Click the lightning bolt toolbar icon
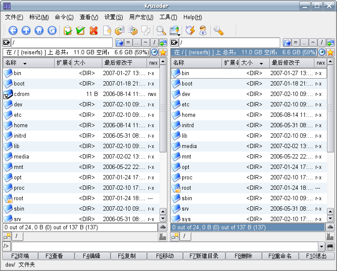The width and height of the screenshot is (337, 271). pyautogui.click(x=190, y=30)
